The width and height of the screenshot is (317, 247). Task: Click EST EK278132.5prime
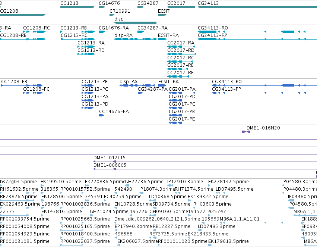click(x=228, y=182)
